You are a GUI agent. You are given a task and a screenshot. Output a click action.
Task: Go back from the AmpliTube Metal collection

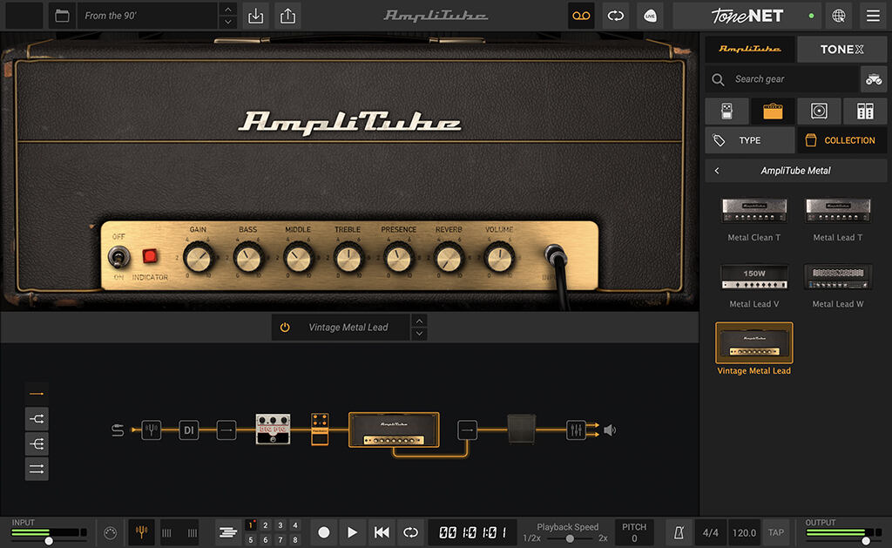tap(715, 170)
